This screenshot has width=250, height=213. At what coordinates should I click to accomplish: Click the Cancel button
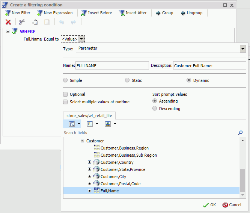coord(232,205)
